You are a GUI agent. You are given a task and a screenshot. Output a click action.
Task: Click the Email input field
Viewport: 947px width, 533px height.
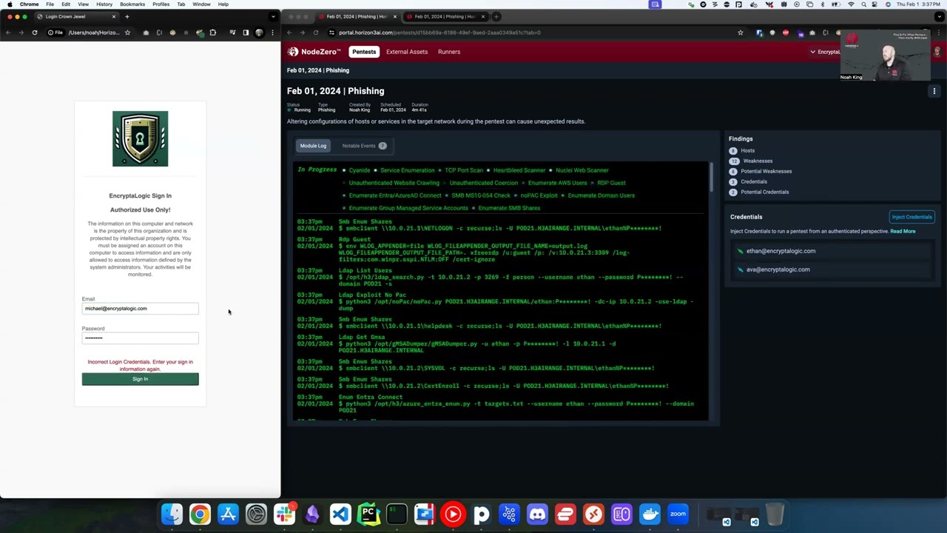click(x=140, y=309)
